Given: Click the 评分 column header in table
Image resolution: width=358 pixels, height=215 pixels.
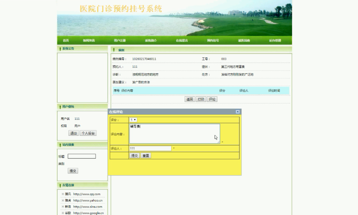Looking at the screenshot, I should [222, 90].
